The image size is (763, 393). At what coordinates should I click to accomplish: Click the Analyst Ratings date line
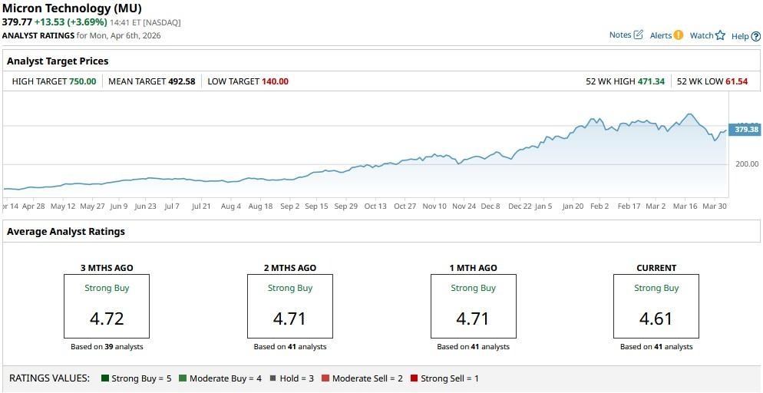pyautogui.click(x=81, y=35)
